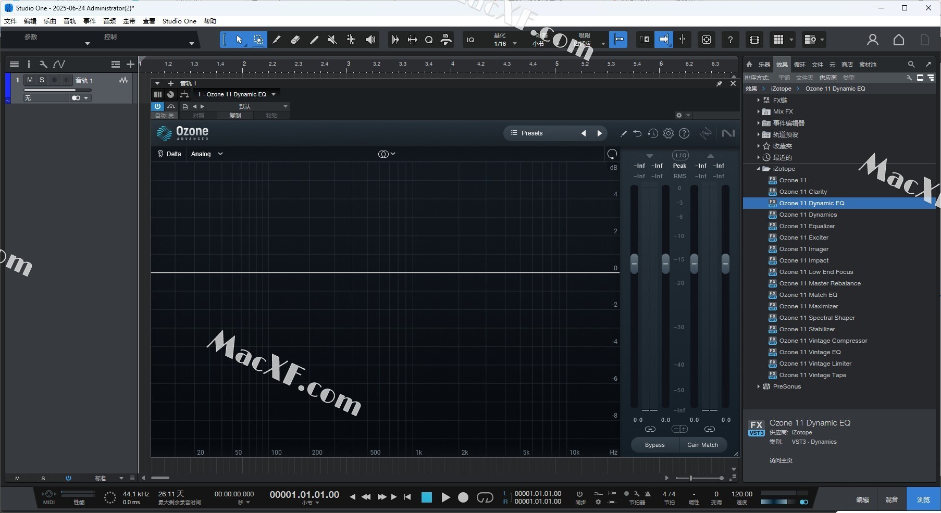Choose the Split (knife) tool
Image resolution: width=941 pixels, height=513 pixels.
pos(277,40)
